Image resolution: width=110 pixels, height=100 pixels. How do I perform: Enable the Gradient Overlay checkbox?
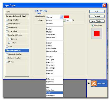[x=7, y=54]
